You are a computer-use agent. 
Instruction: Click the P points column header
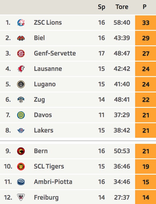144,7
